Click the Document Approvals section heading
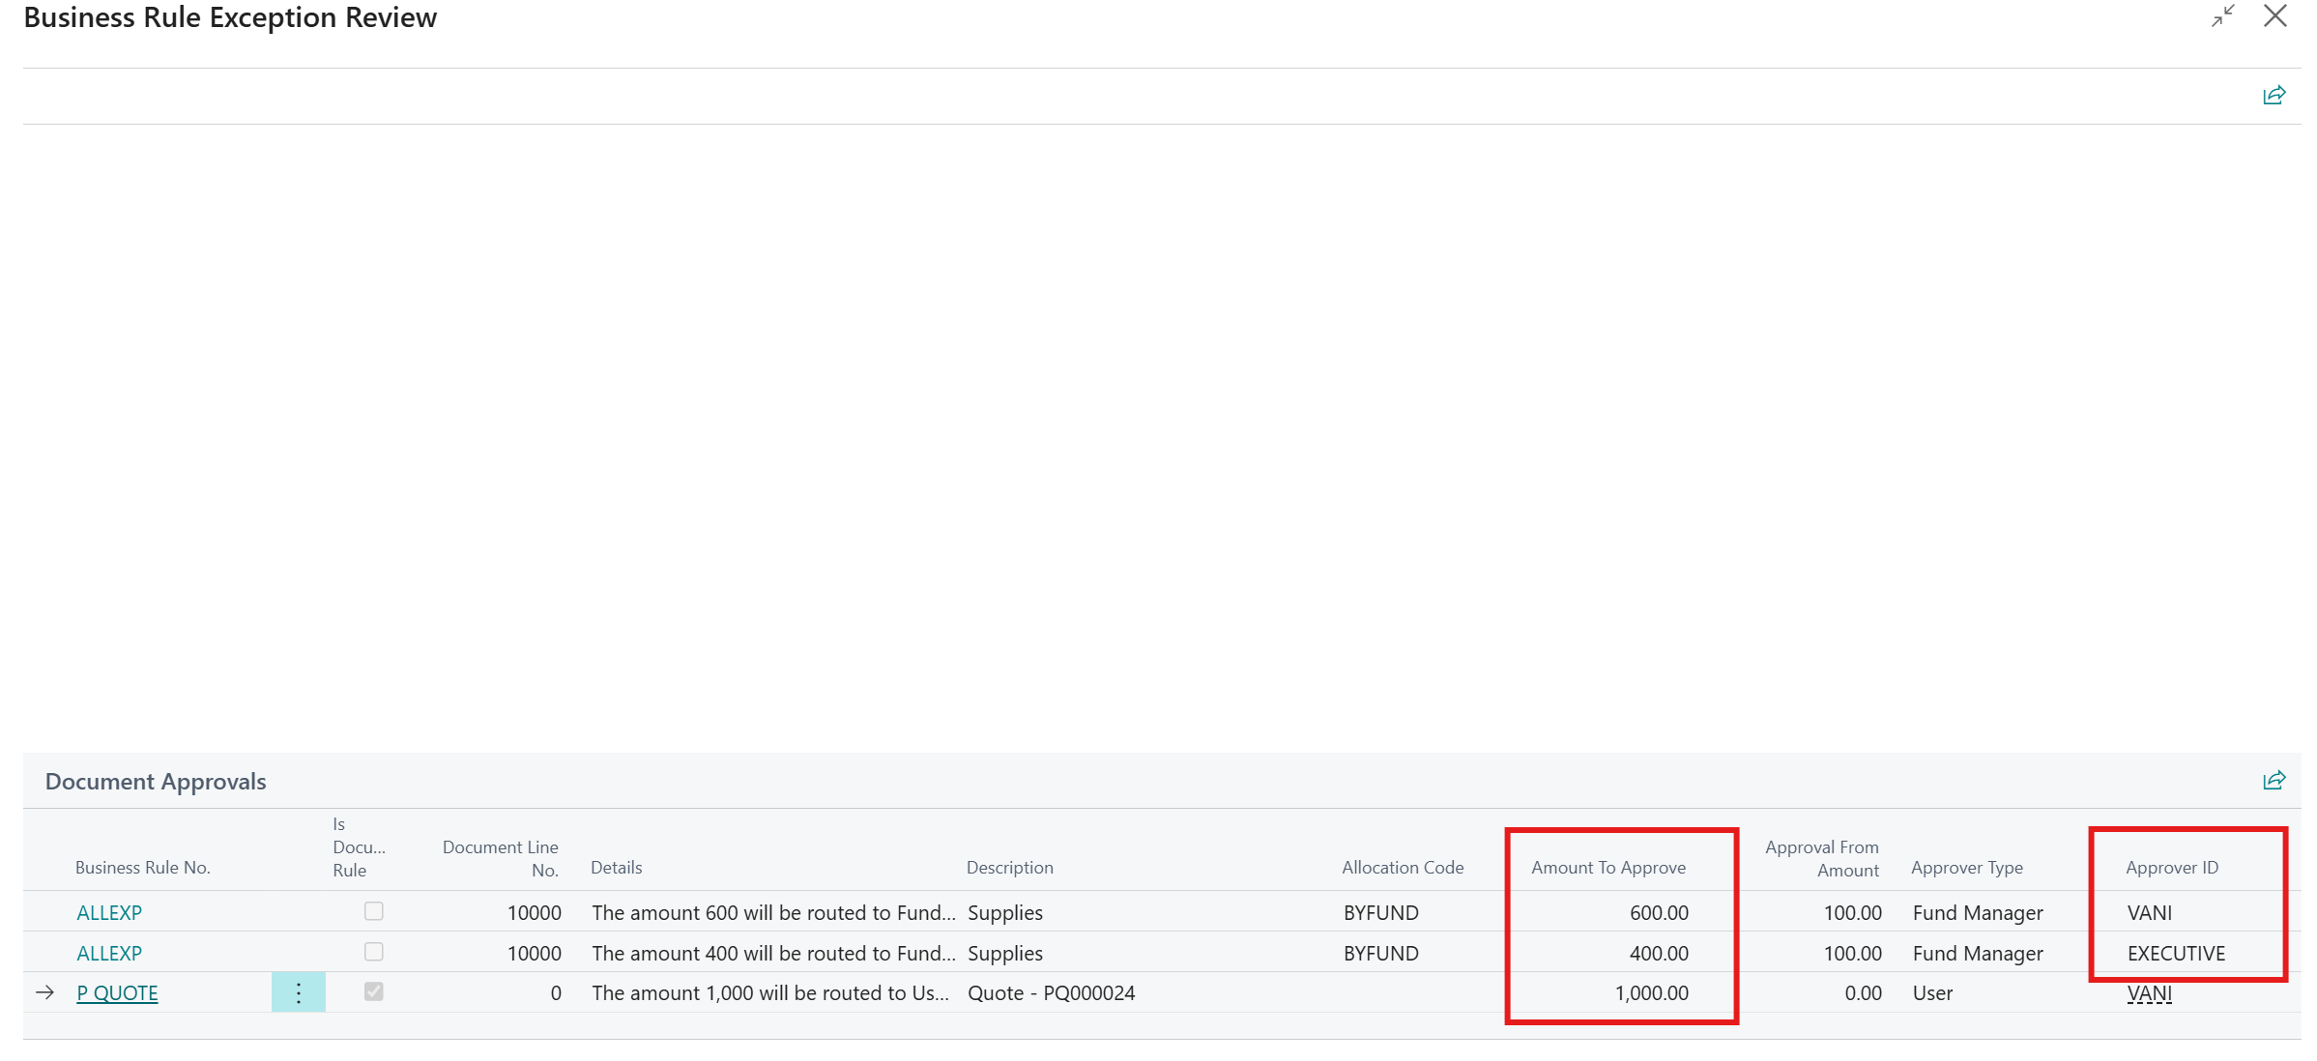Screen dimensions: 2317x1061 (x=156, y=782)
